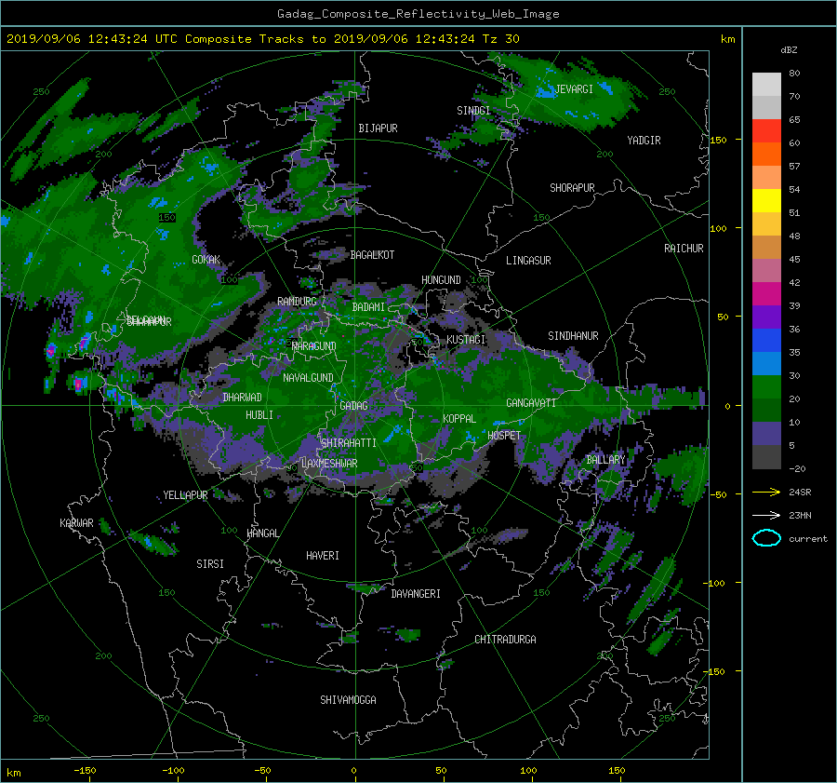Click the HANGAL city label
The image size is (837, 783).
(262, 533)
